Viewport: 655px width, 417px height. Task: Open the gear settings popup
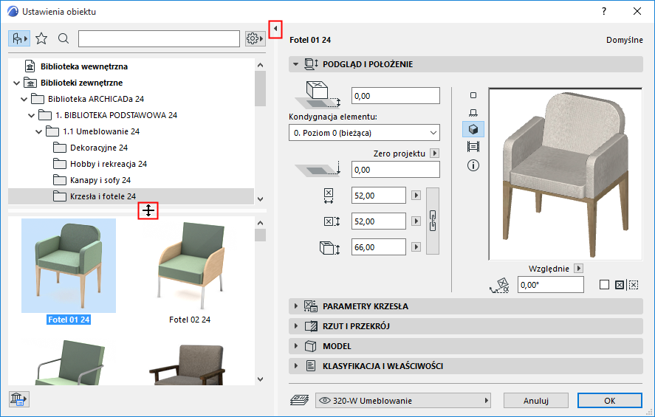click(255, 39)
